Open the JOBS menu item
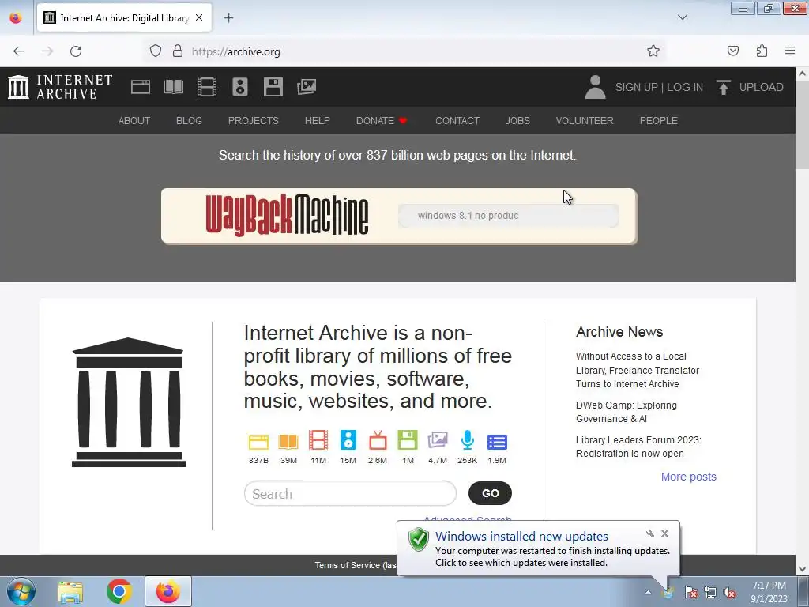The image size is (809, 607). tap(517, 120)
